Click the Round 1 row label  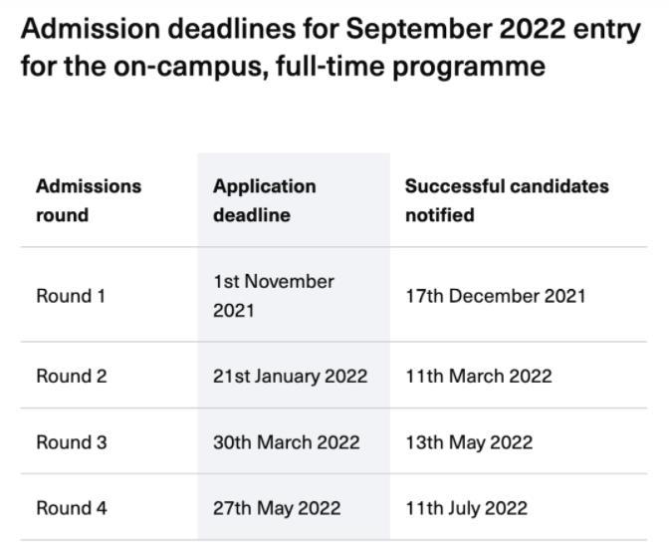71,296
